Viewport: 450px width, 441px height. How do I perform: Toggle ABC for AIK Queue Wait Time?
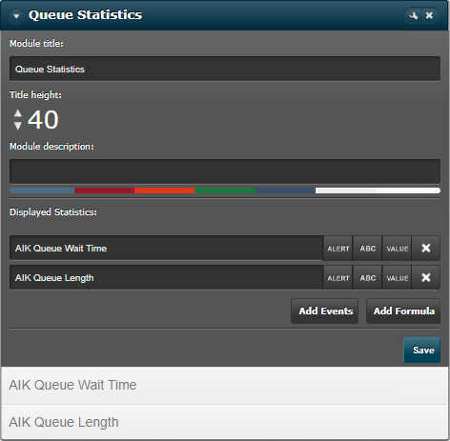pos(368,248)
